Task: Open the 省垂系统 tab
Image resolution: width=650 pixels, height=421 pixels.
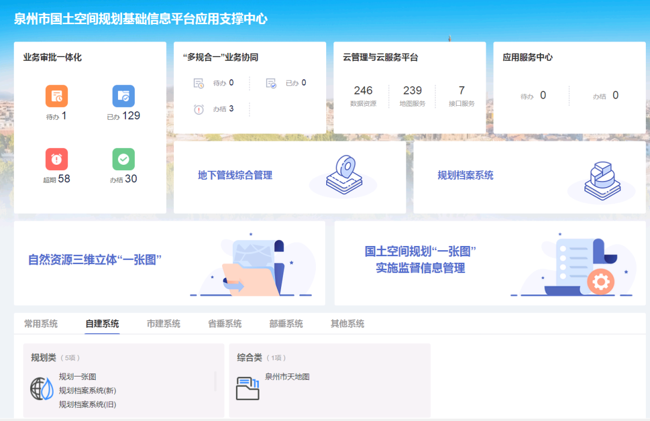Action: click(x=224, y=324)
